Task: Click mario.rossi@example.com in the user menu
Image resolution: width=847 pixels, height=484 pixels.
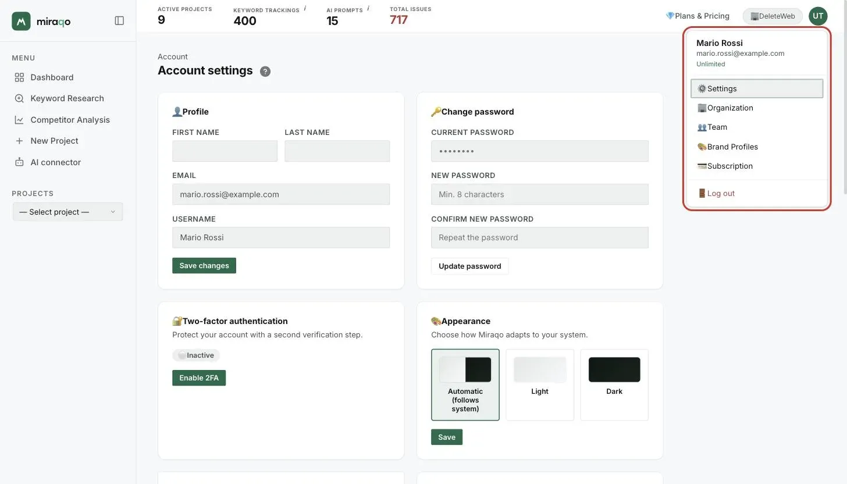Action: click(x=741, y=53)
